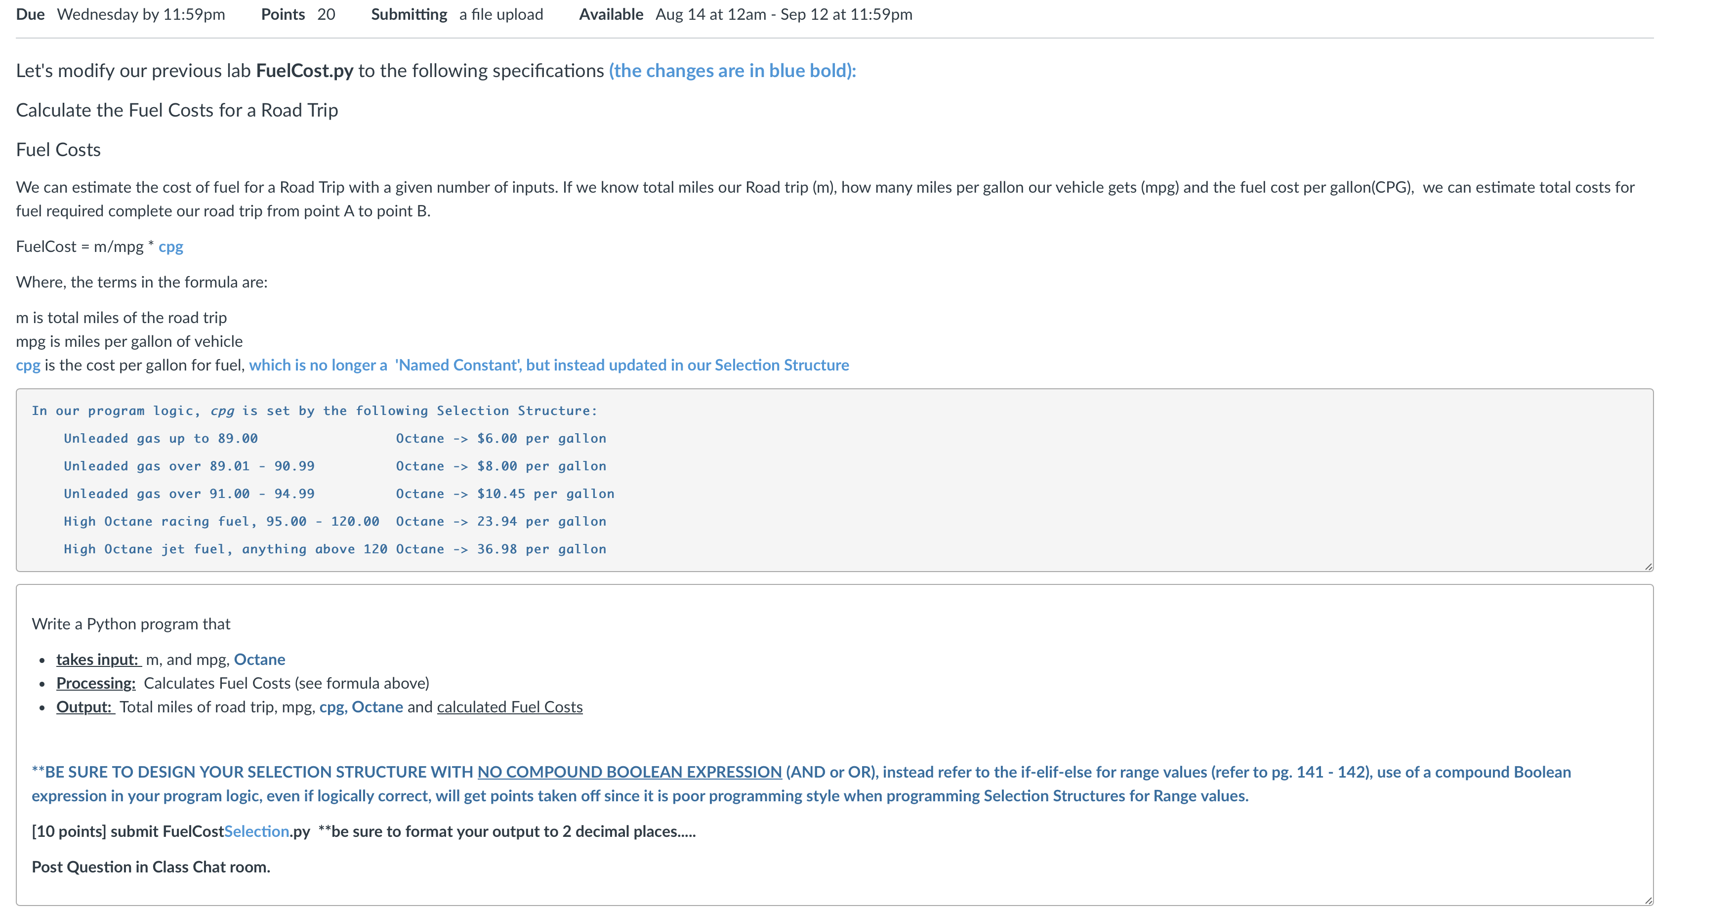Screen dimensions: 1735x908
Task: Click 'Post Question in Class Chat room.' text
Action: (x=151, y=867)
